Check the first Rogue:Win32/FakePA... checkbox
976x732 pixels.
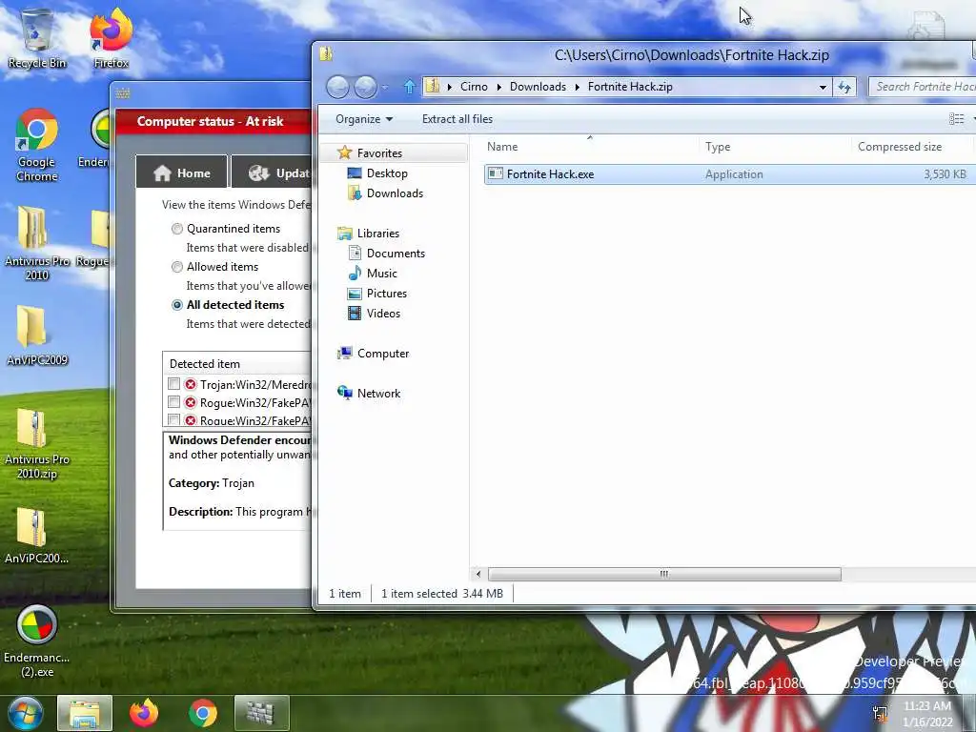174,402
